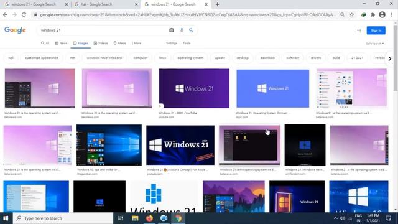
Task: Open the Avadanx Concept 'Windows 21' thumbnail
Action: [180, 145]
